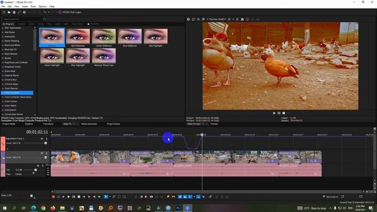
Task: Open Project Video Properties in preview toolbar
Action: (188, 19)
